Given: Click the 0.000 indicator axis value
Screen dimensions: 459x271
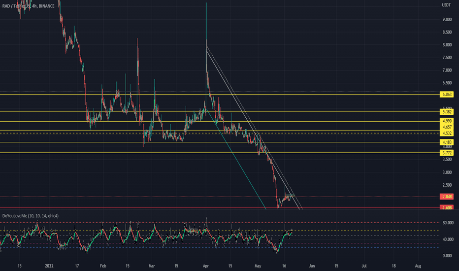Looking at the screenshot, I should click(447, 256).
